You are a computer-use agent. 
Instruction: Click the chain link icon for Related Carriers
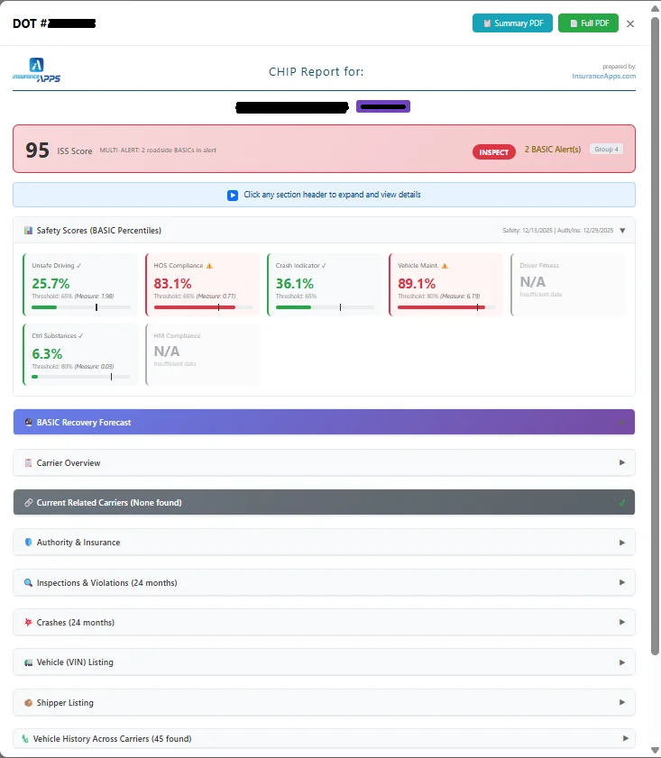(x=29, y=503)
